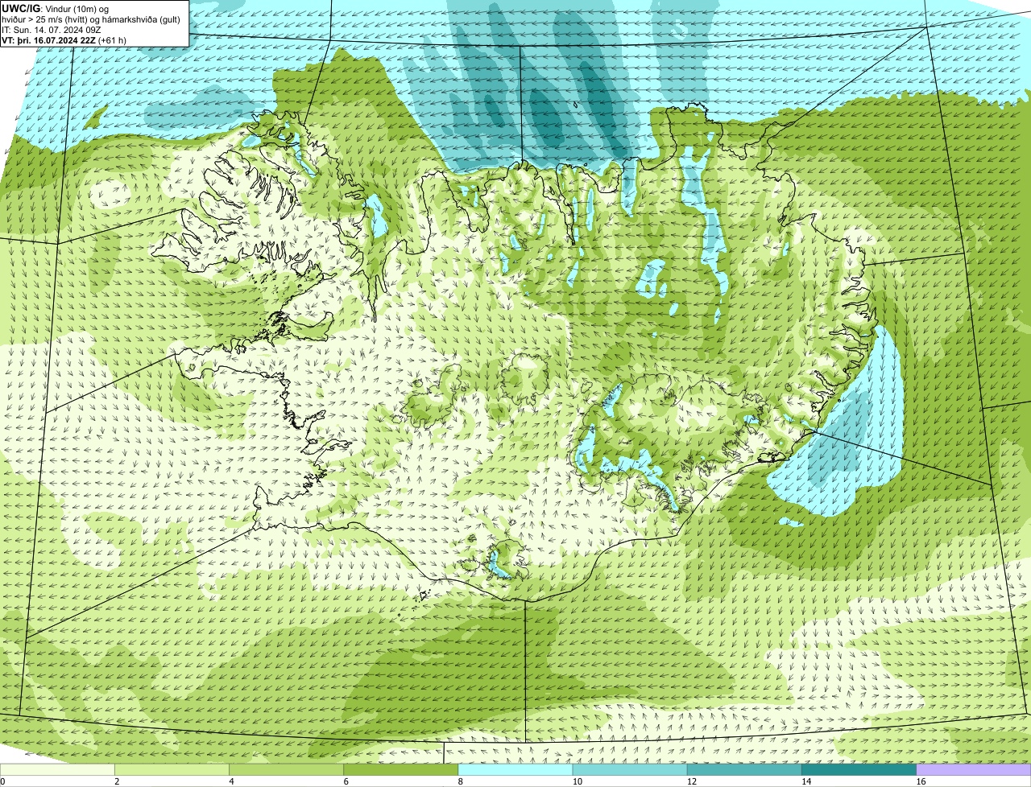Viewport: 1031px width, 787px height.
Task: Click the light cyan 8–10 m/s legend segment
Action: (515, 769)
